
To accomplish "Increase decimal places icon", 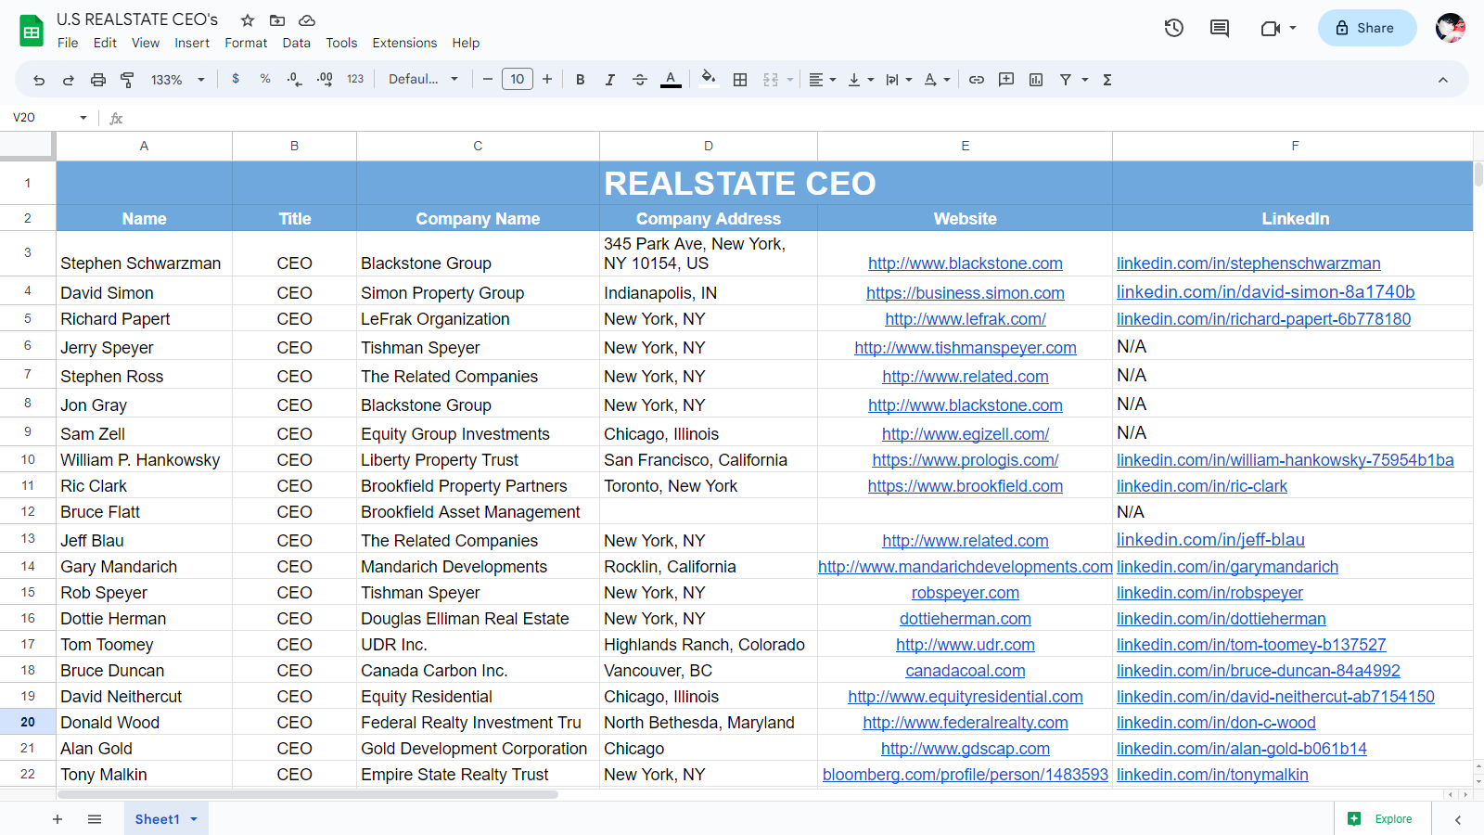I will [x=325, y=80].
